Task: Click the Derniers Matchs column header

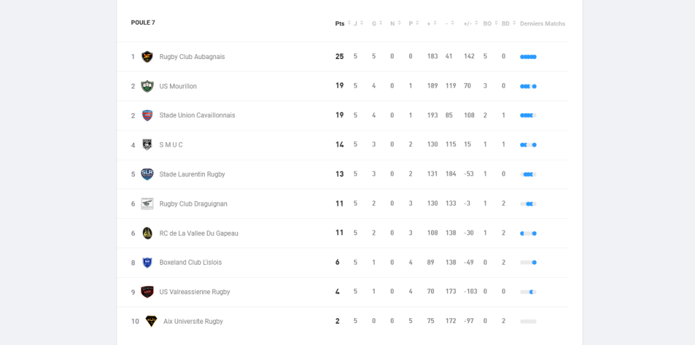Action: [x=542, y=23]
